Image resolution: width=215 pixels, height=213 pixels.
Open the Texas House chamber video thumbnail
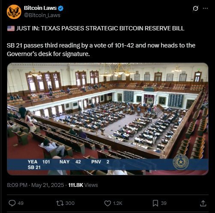(107, 119)
